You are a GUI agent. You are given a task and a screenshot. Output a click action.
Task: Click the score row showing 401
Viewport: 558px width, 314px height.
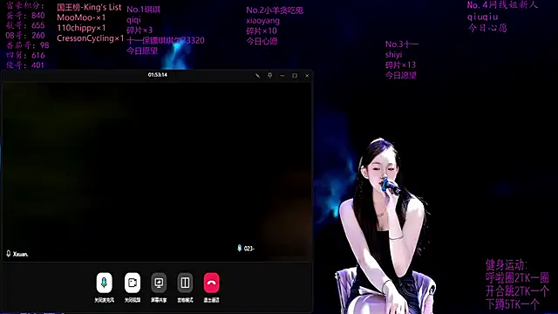click(25, 65)
